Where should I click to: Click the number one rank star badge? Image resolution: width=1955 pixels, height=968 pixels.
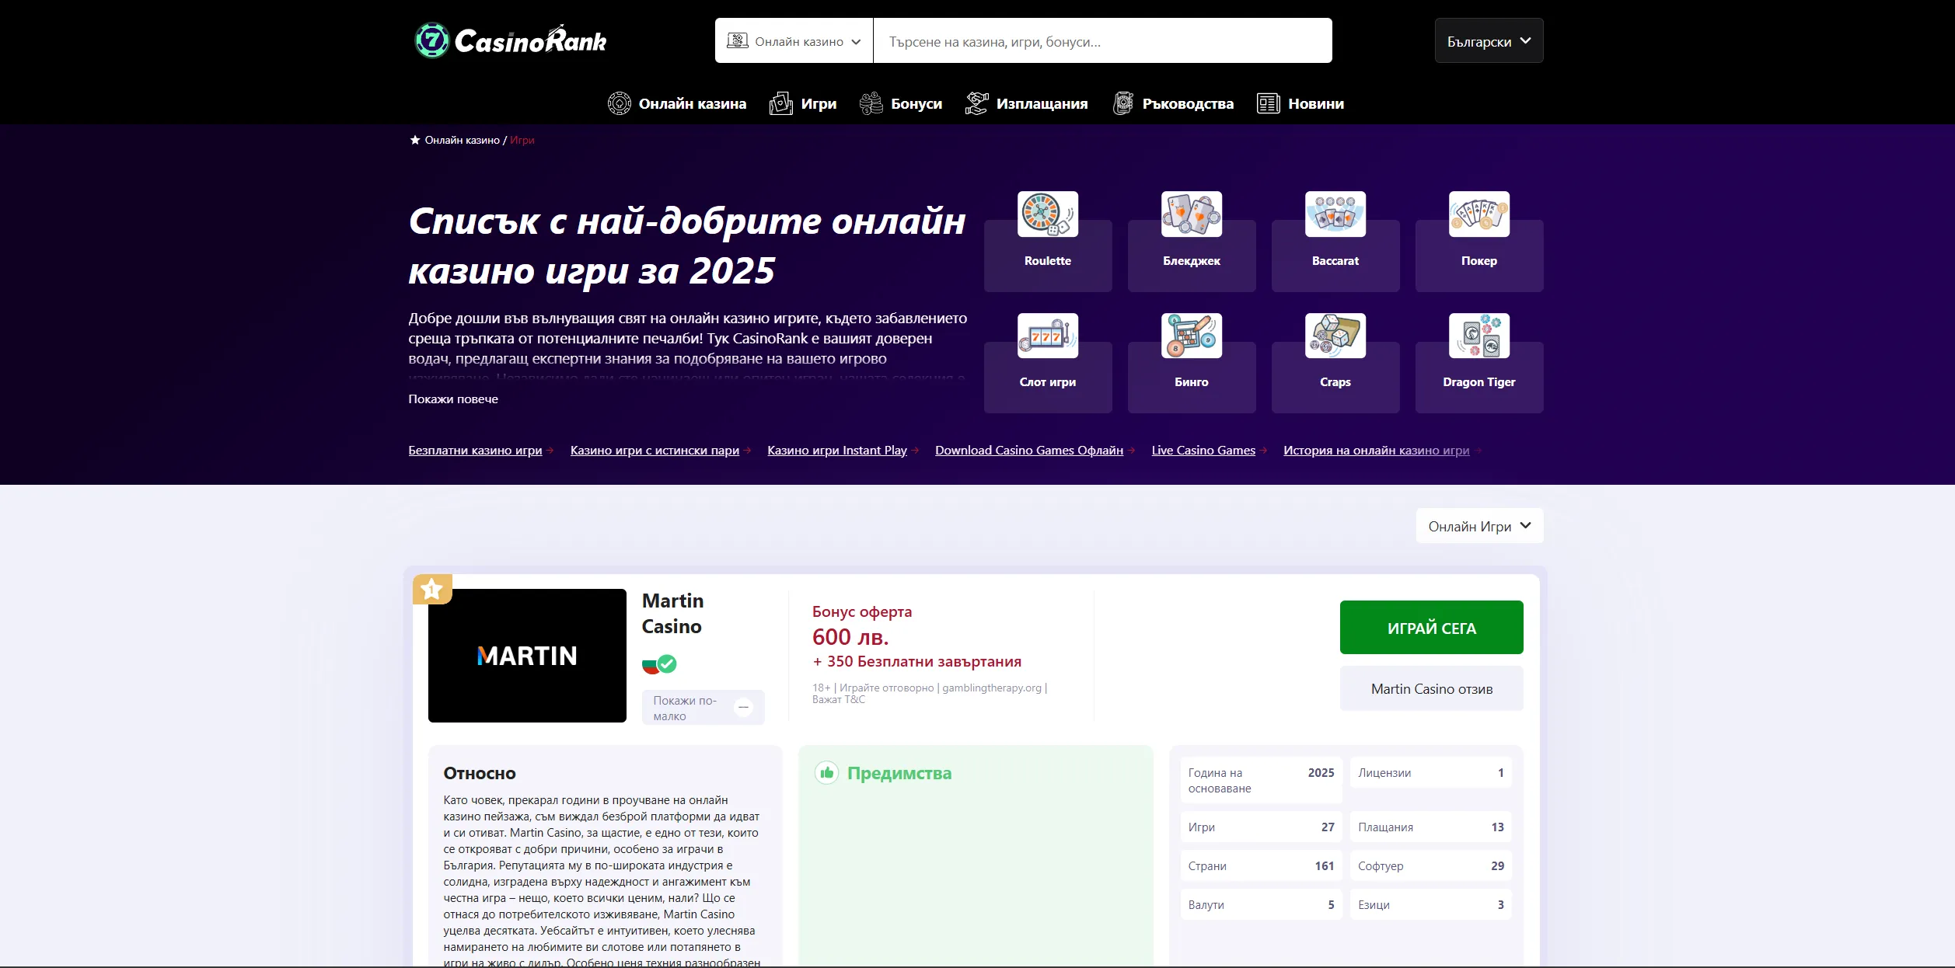point(432,590)
